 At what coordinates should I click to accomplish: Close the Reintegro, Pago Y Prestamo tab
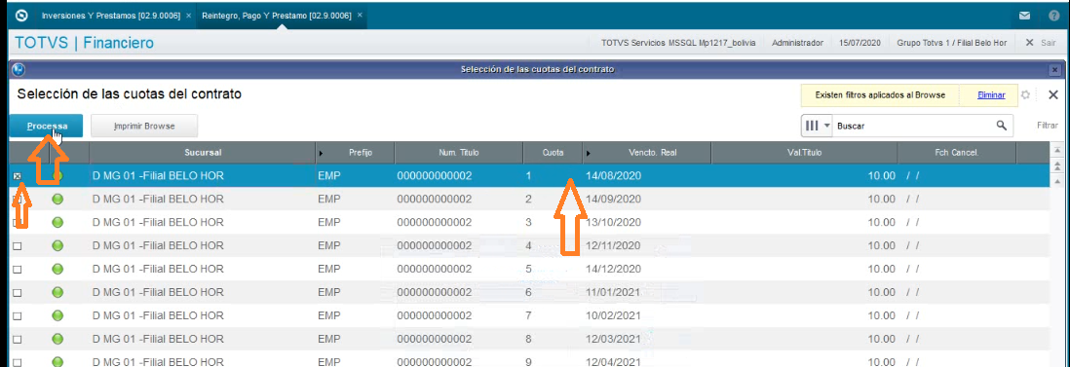[x=360, y=15]
